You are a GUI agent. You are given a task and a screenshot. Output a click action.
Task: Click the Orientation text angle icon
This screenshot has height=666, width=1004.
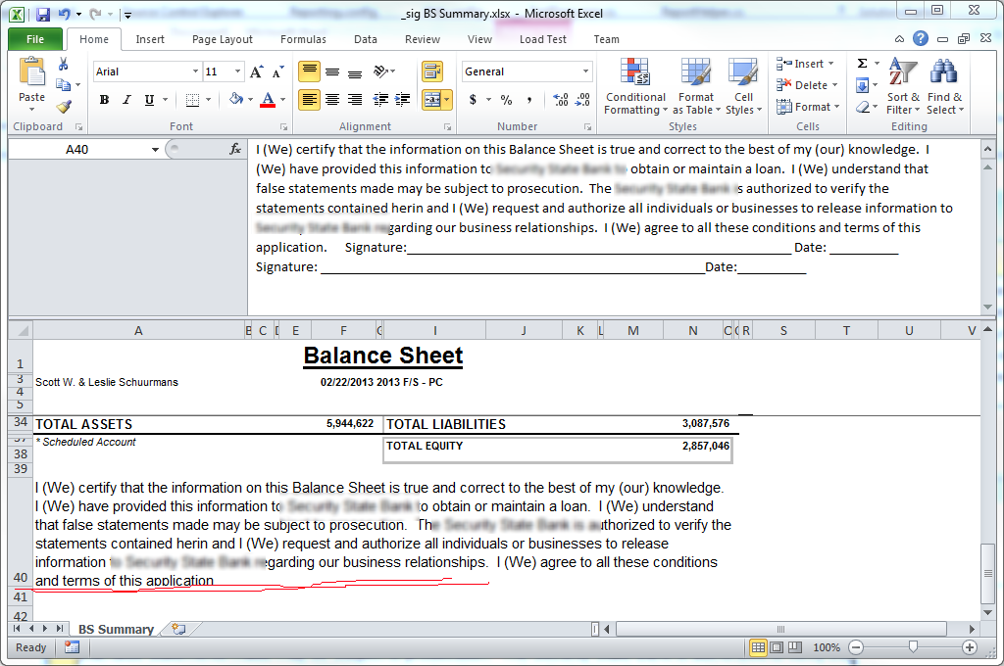tap(381, 71)
